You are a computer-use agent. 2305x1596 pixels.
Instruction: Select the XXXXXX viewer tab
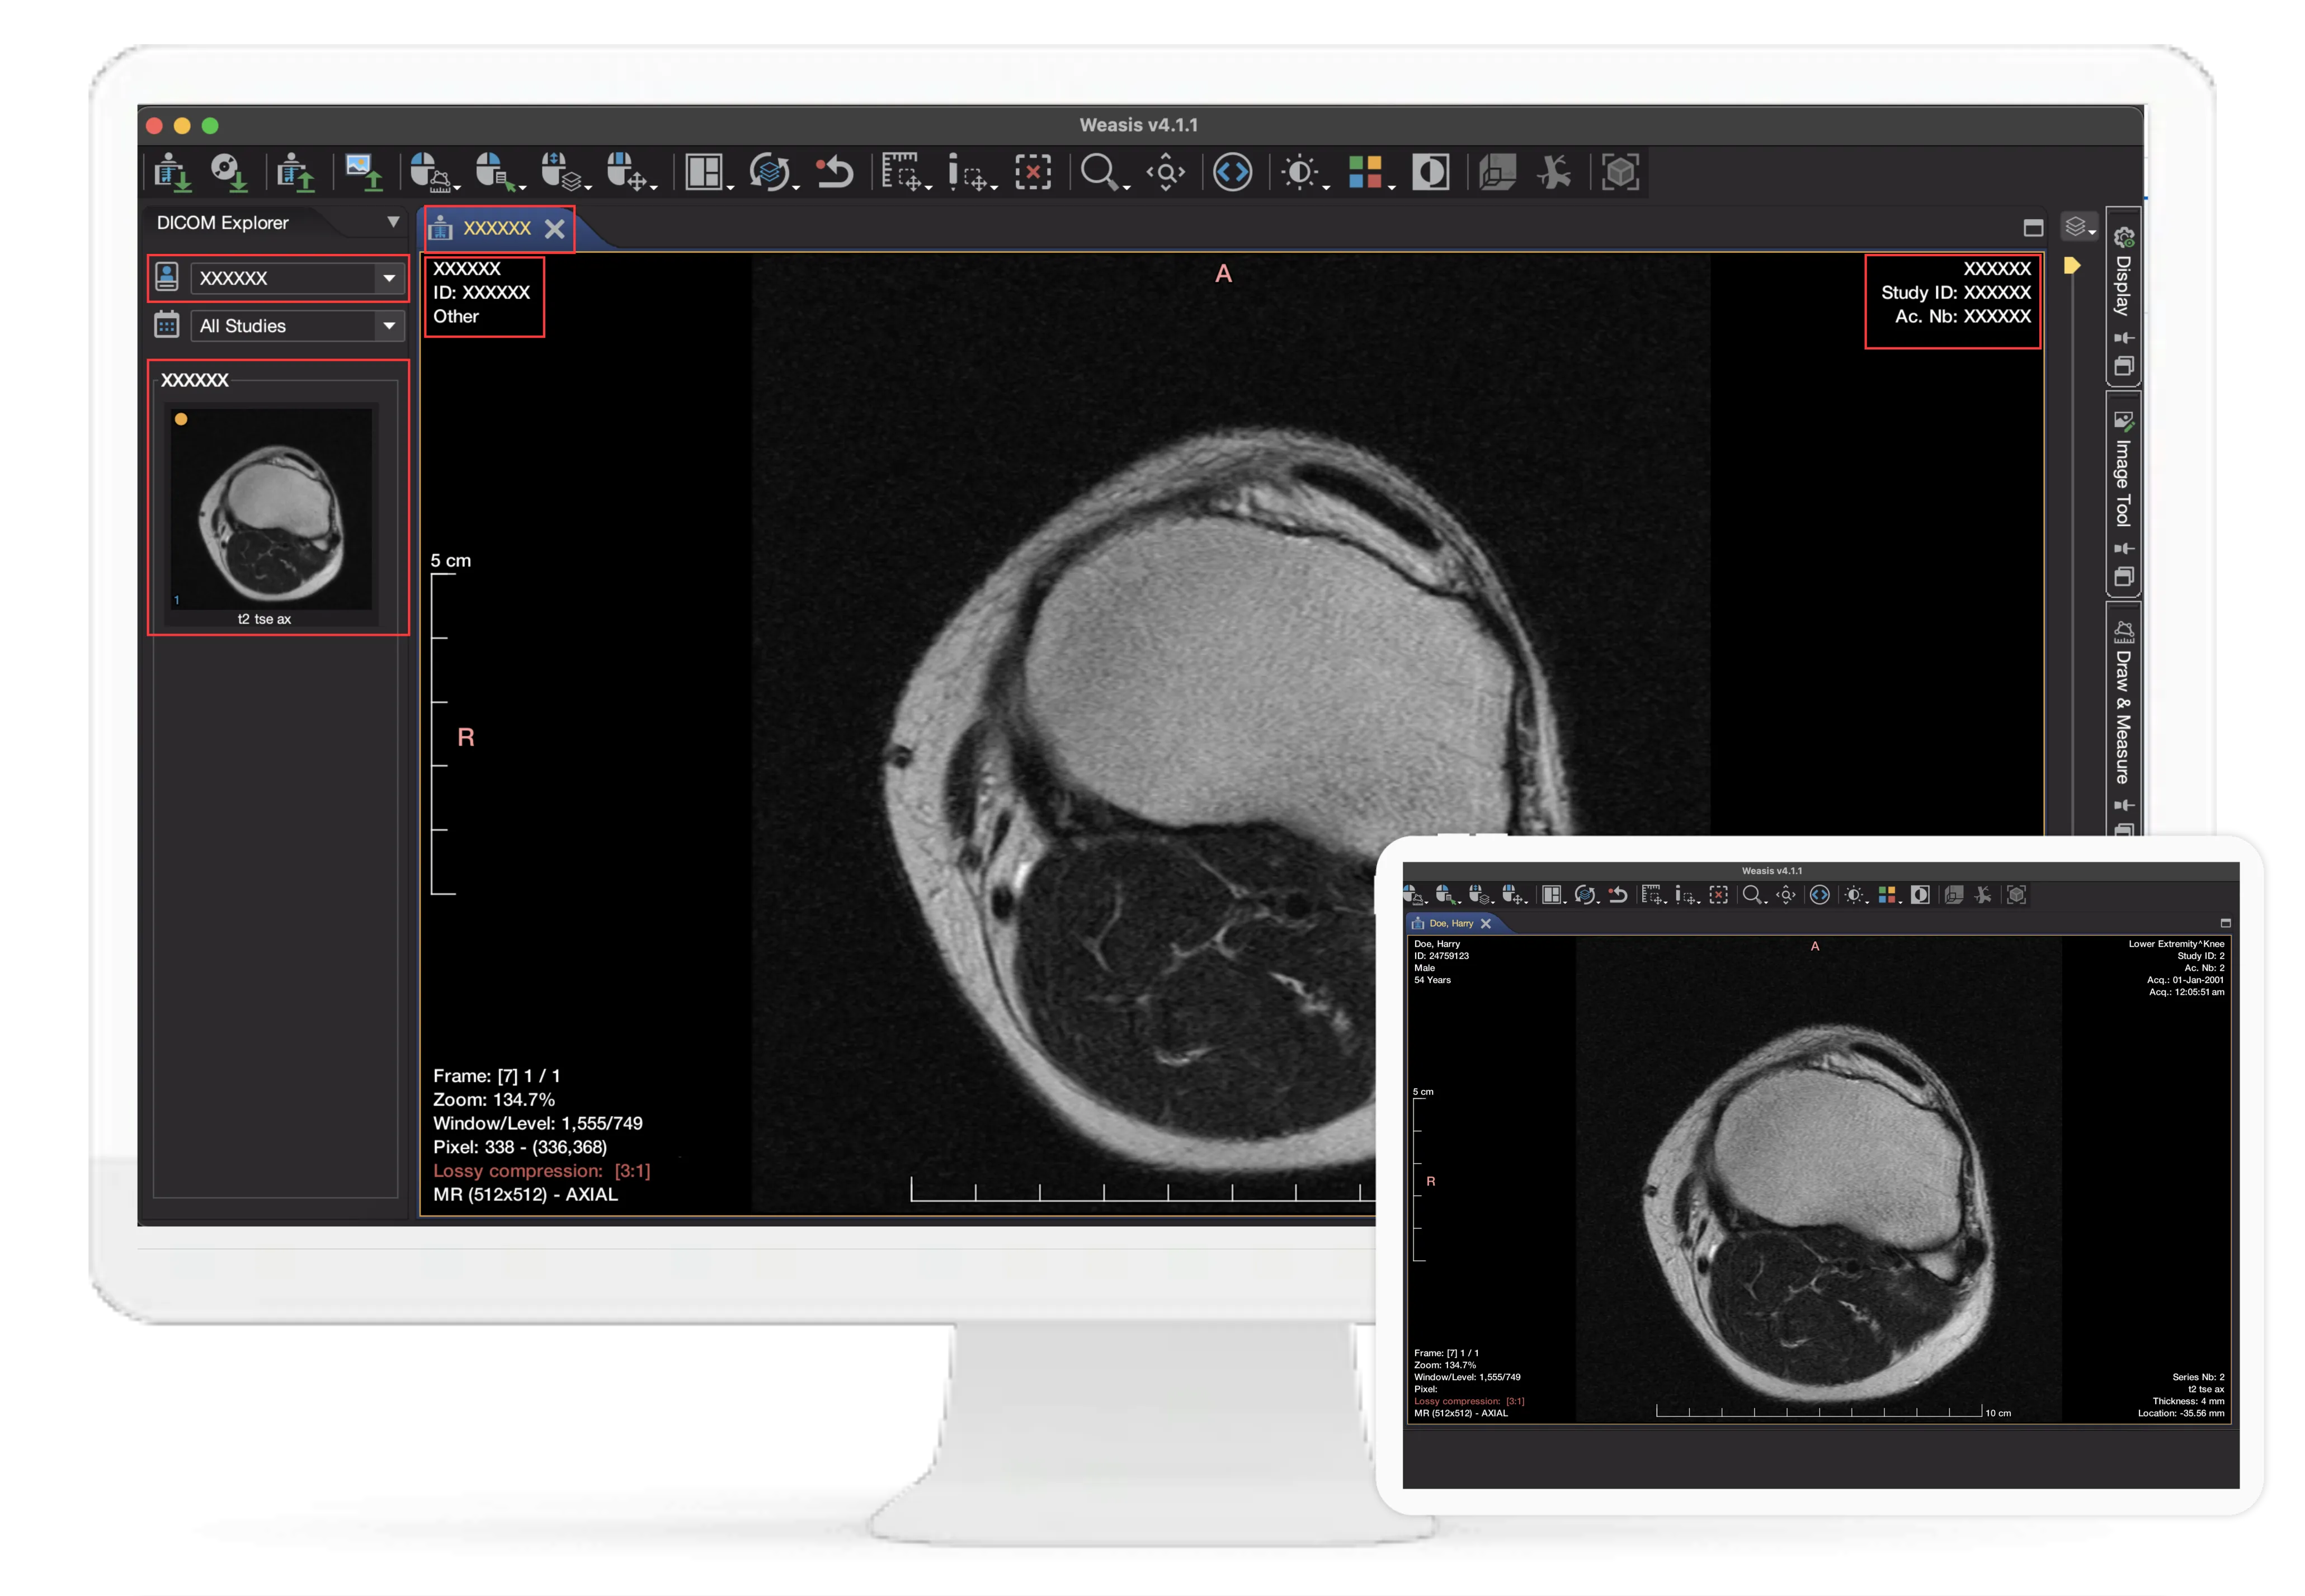click(496, 229)
